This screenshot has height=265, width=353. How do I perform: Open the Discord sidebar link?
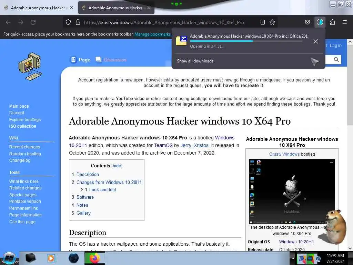coord(17,113)
